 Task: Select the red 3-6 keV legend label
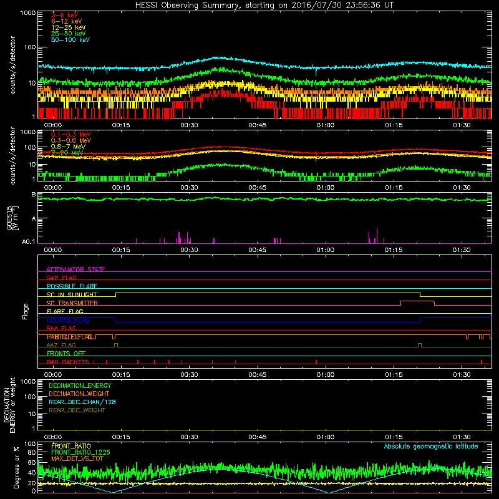tap(65, 15)
